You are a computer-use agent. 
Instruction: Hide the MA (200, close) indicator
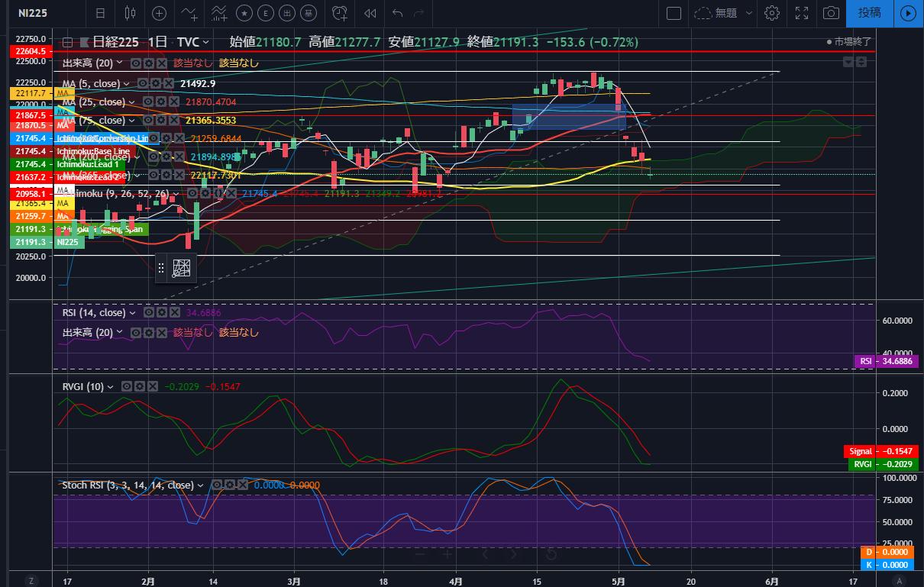click(x=153, y=156)
